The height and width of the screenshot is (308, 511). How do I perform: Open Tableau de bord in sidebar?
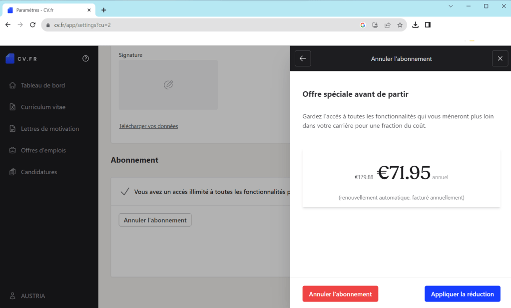click(43, 85)
